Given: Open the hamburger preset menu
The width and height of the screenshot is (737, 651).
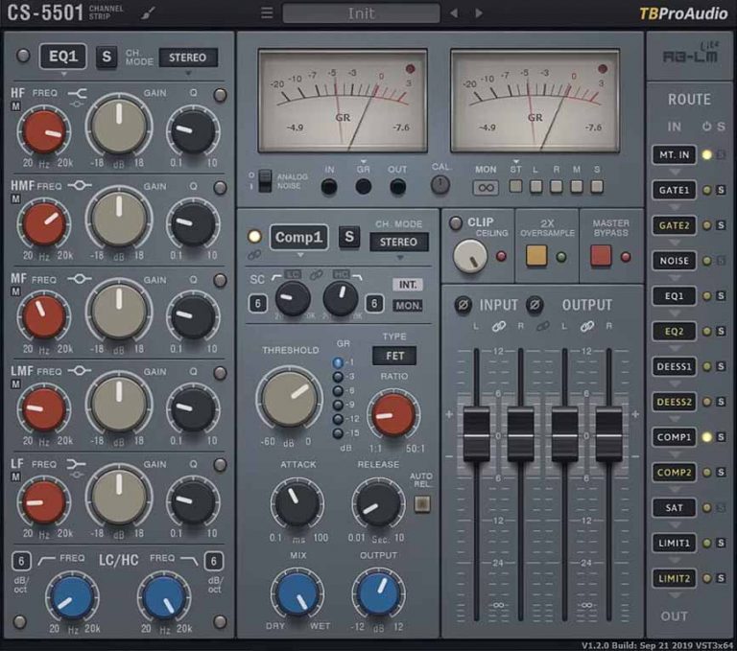Looking at the screenshot, I should point(267,13).
